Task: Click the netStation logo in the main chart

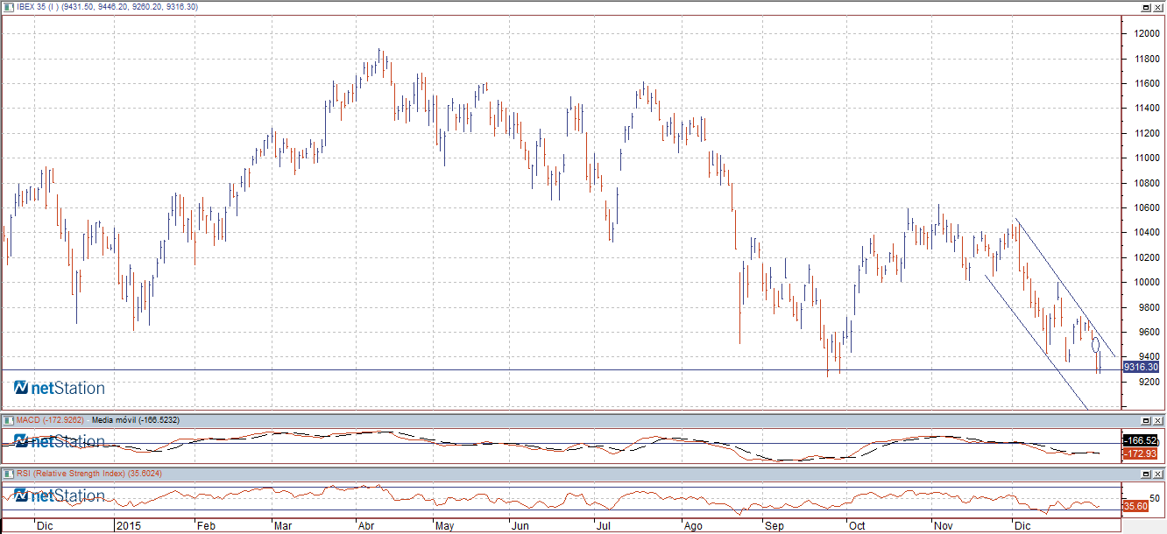Action: (60, 388)
